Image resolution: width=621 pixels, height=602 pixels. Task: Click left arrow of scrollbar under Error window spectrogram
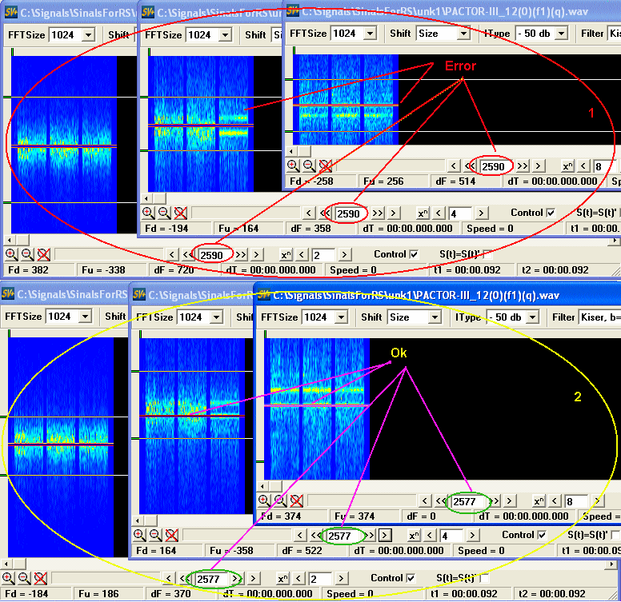[x=292, y=151]
